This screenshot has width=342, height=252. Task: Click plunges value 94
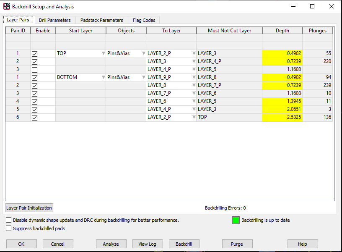click(318, 77)
